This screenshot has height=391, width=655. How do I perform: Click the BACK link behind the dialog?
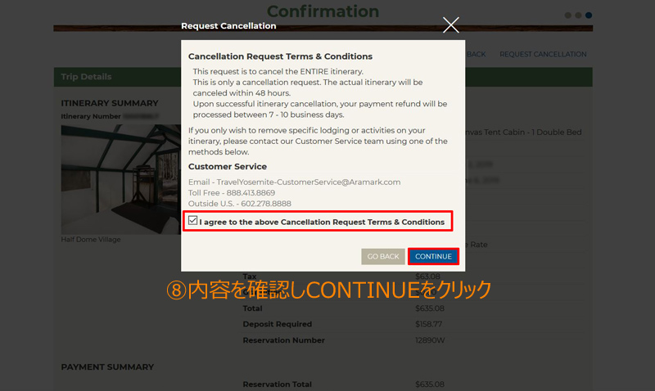[476, 54]
